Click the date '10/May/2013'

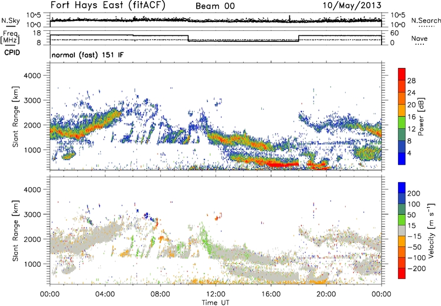(x=352, y=6)
